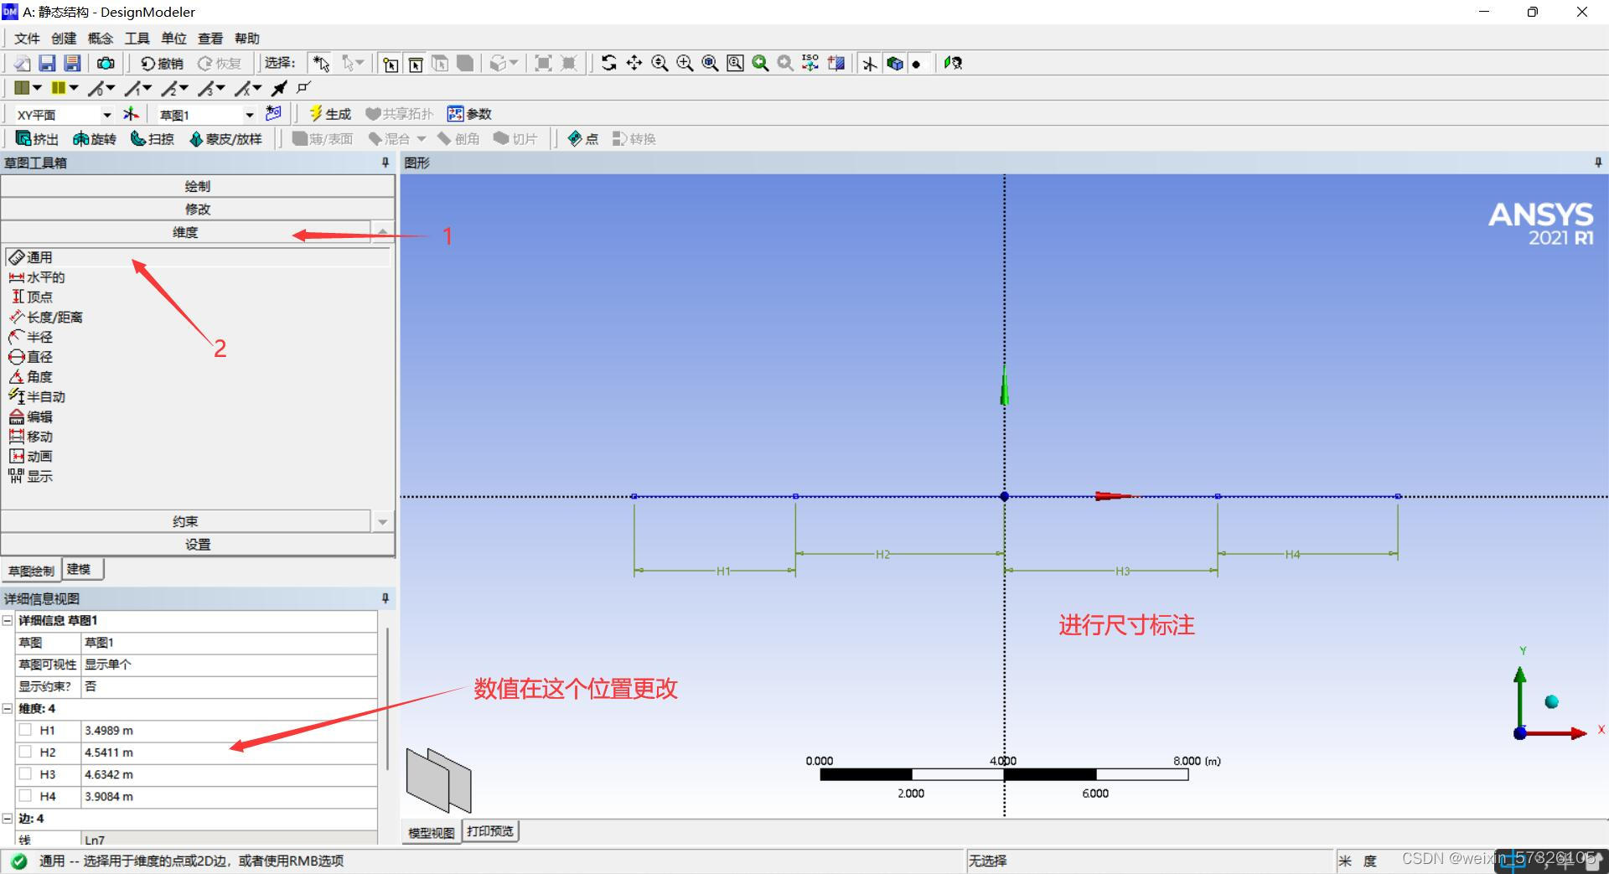Select the Rotate view tool
Viewport: 1609px width, 874px height.
pos(609,63)
